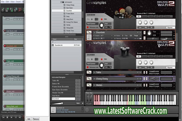Click previous instrument arrow in Doumbek header
Image resolution: width=182 pixels, height=121 pixels.
pos(138,33)
